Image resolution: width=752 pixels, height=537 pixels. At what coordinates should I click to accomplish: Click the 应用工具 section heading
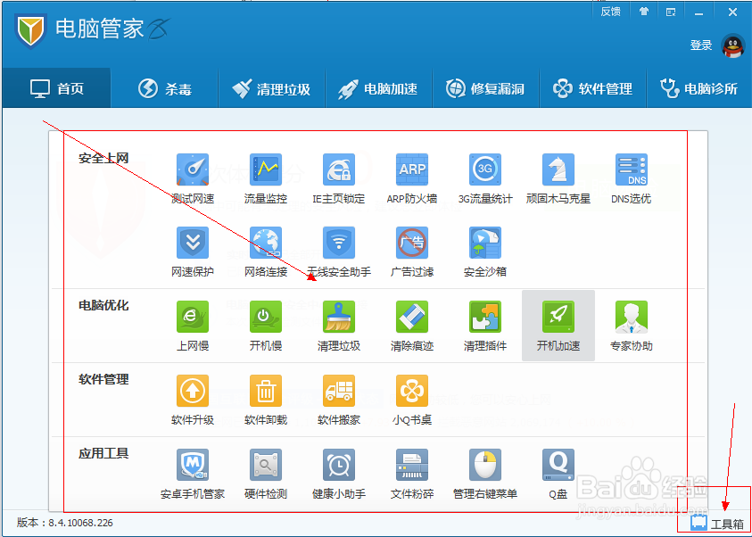(x=103, y=453)
